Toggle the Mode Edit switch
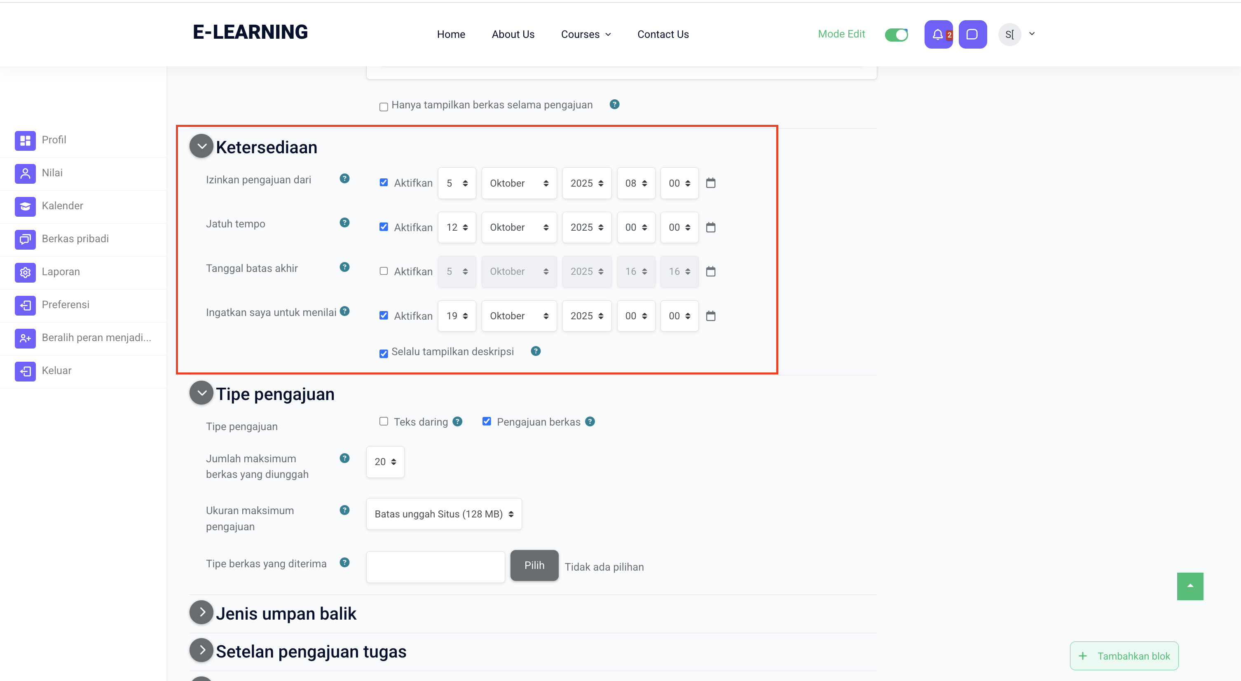This screenshot has height=681, width=1241. tap(896, 35)
